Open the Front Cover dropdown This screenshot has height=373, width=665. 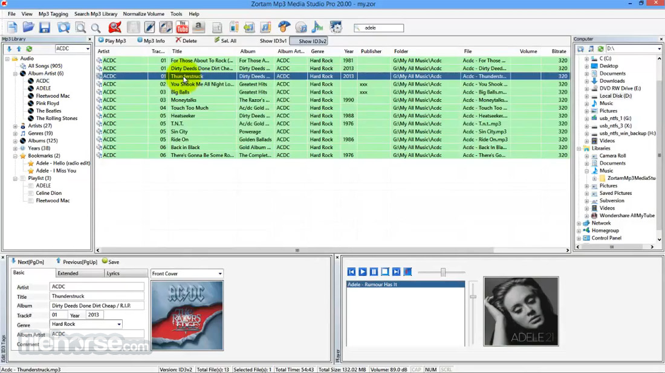point(219,273)
